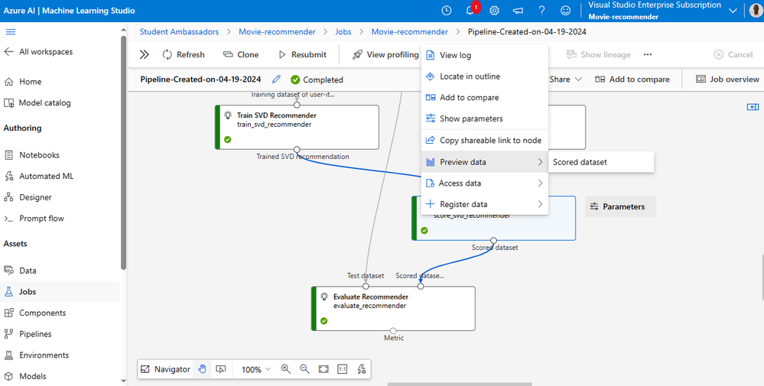Click Add to compare in header bar
764x386 pixels.
pos(632,79)
